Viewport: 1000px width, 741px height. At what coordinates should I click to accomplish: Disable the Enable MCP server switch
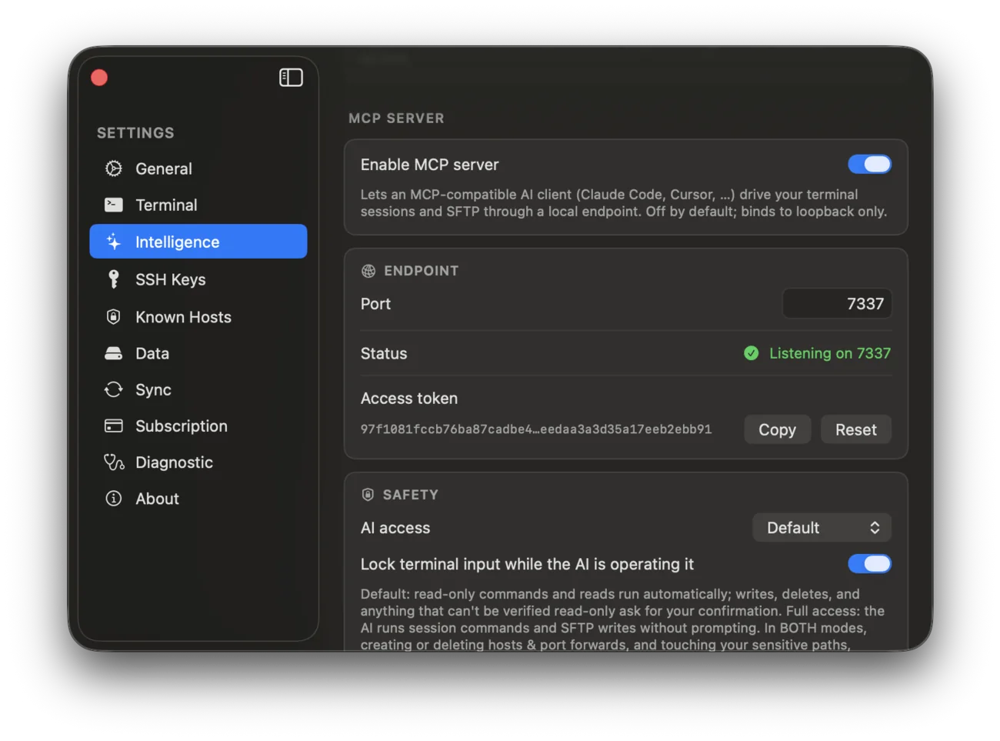pyautogui.click(x=869, y=164)
